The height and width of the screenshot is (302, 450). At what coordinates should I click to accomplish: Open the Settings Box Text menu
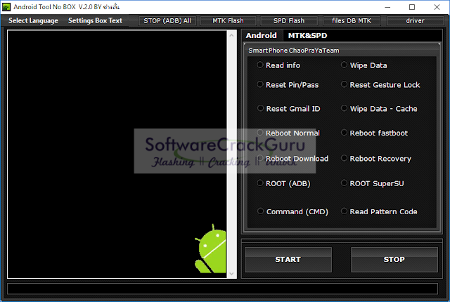coord(96,20)
